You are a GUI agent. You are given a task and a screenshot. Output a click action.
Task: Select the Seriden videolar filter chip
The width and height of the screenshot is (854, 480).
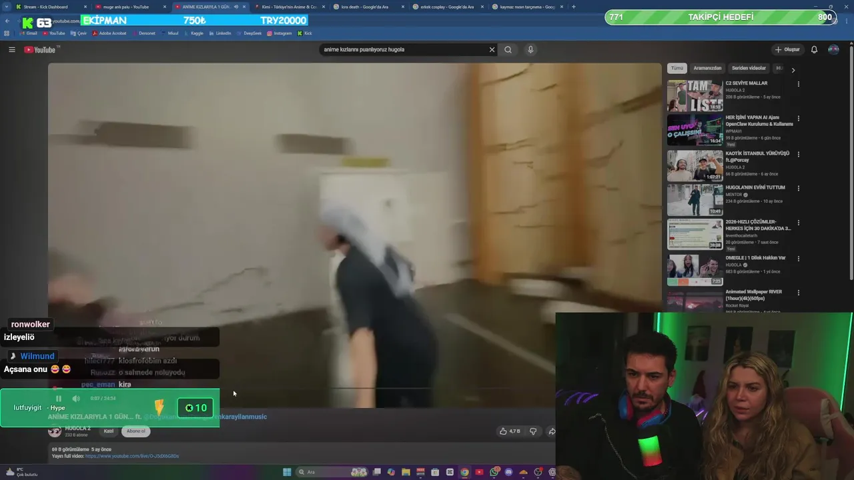(749, 68)
